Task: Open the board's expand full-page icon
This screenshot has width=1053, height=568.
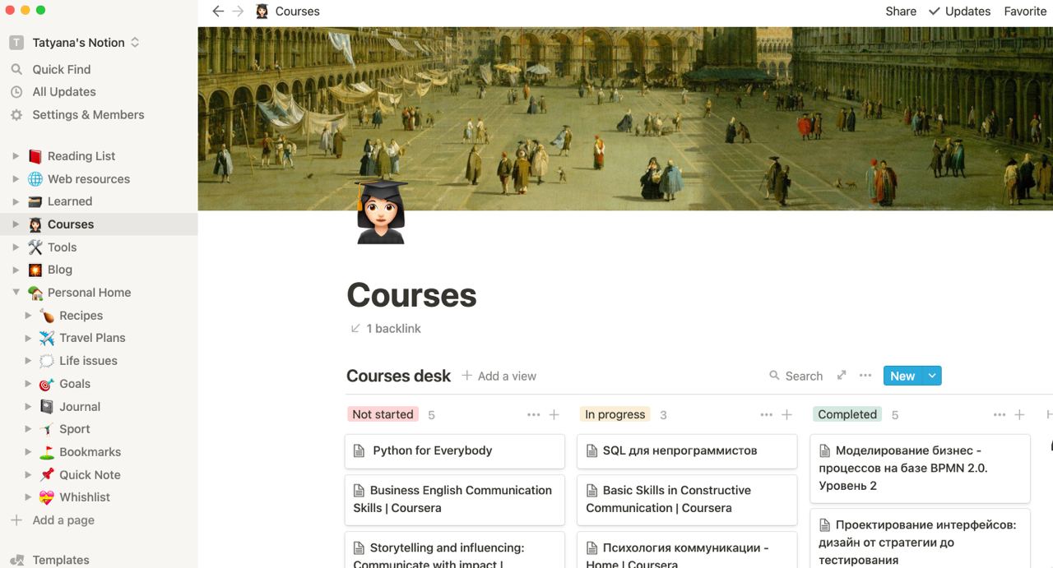Action: (x=842, y=376)
